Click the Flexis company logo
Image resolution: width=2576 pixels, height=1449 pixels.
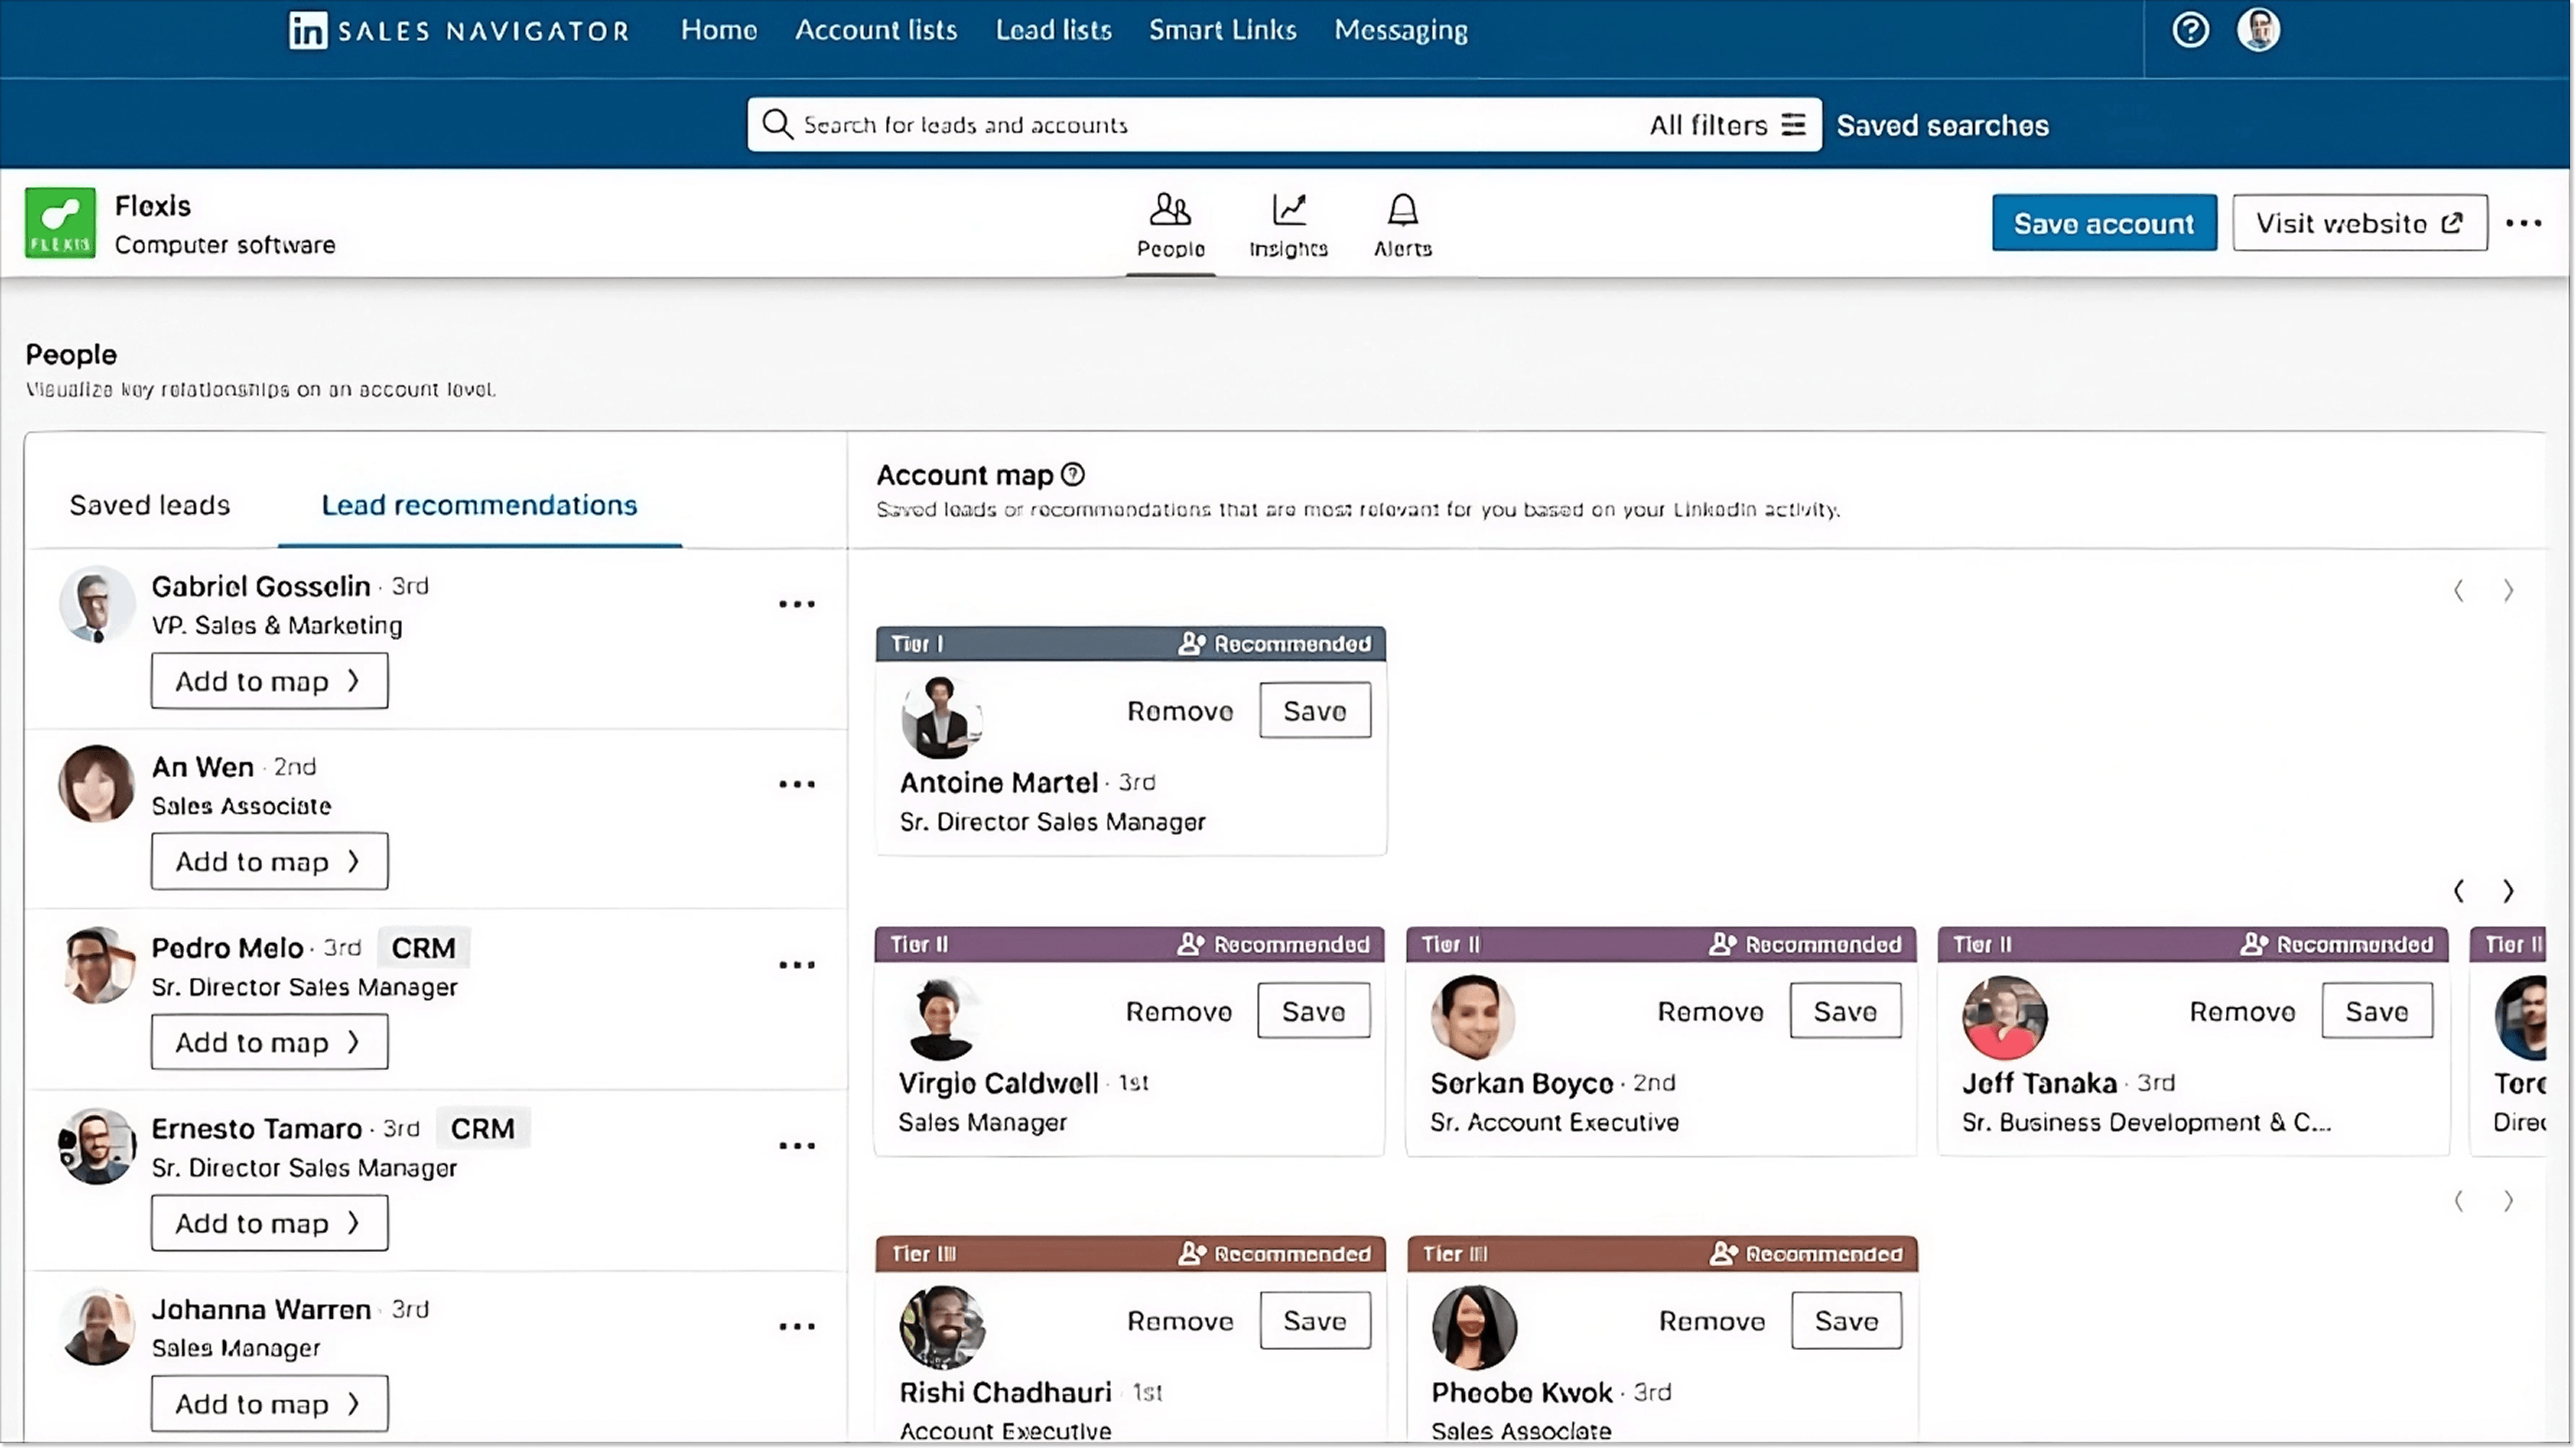pyautogui.click(x=60, y=222)
